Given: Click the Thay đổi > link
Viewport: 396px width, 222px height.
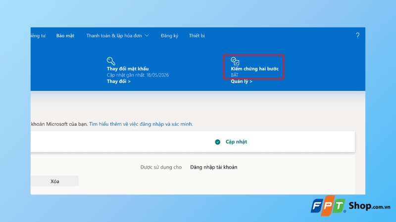Looking at the screenshot, I should click(118, 81).
